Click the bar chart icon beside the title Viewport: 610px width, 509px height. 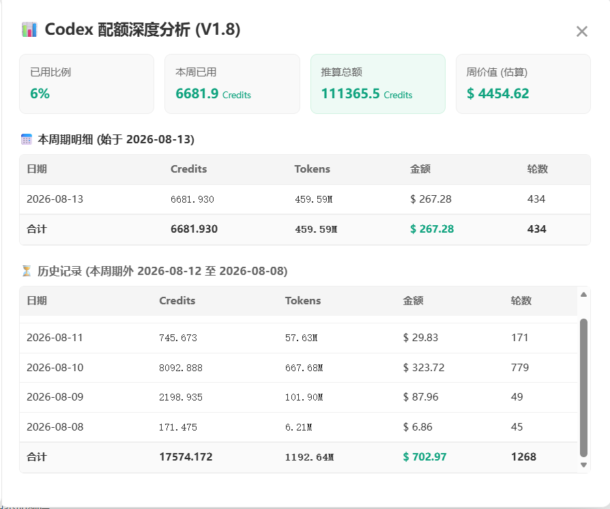pos(29,29)
